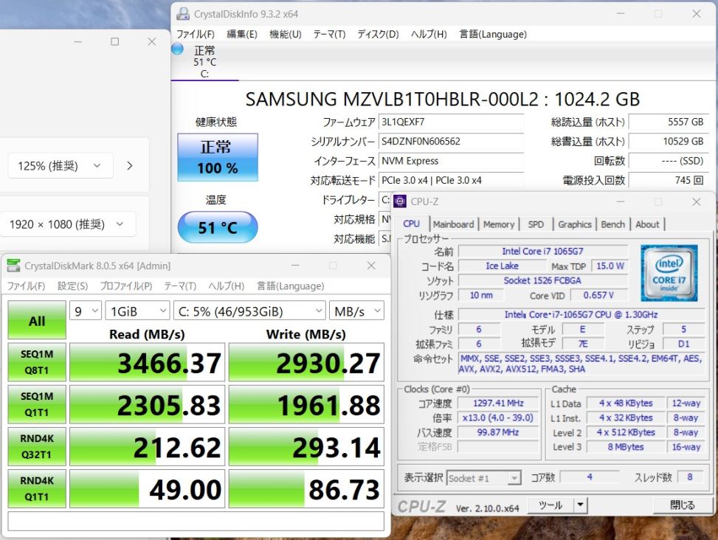Open the drive dropdown showing C: 5%

[x=249, y=311]
